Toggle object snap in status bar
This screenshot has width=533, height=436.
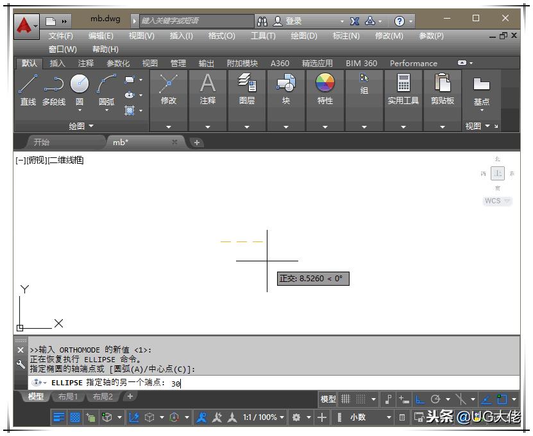[502, 399]
